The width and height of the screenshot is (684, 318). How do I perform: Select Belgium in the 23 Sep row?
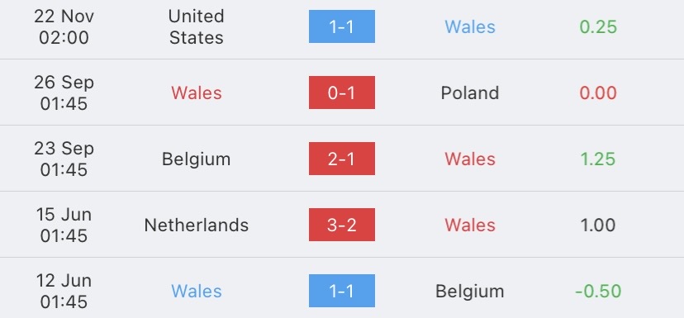pyautogui.click(x=197, y=159)
